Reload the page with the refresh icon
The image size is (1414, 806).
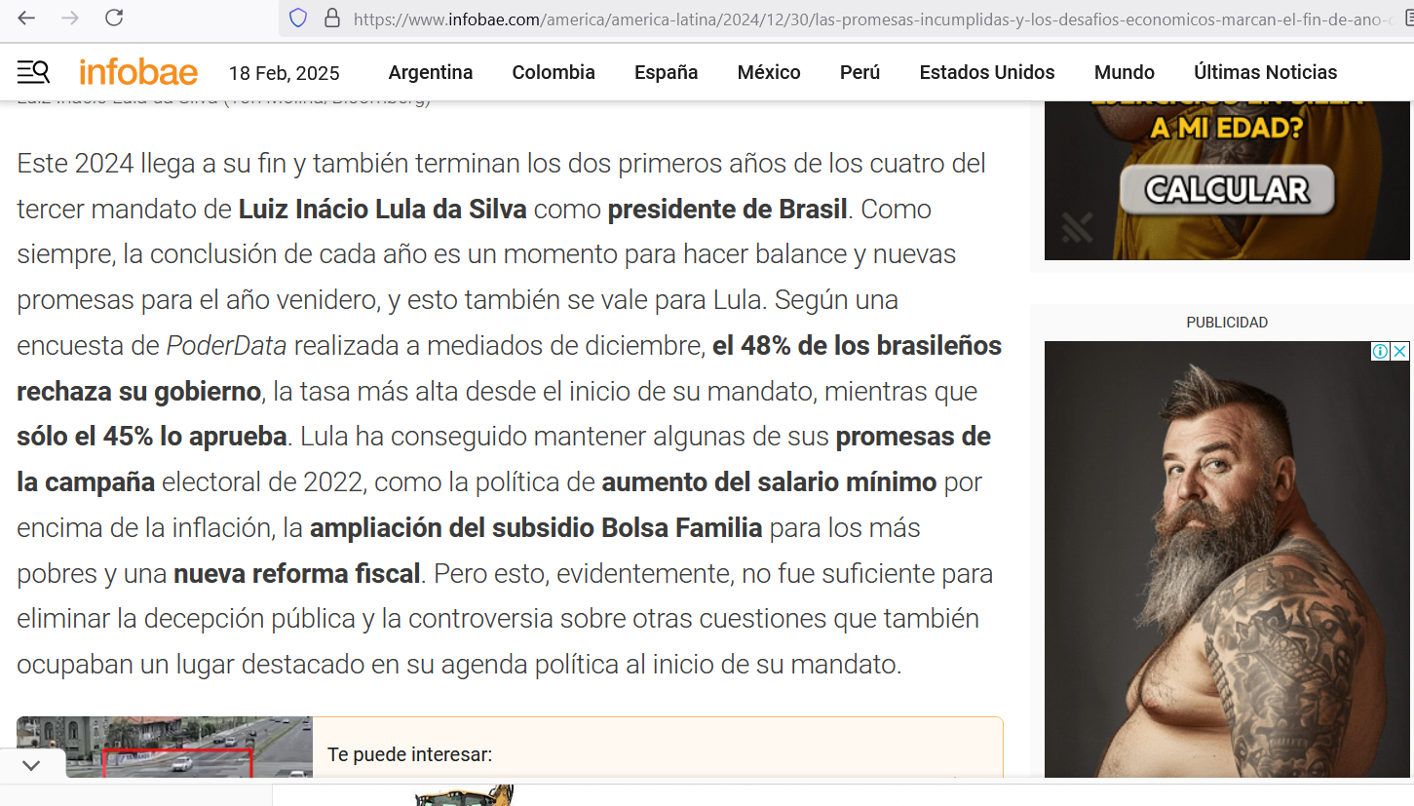pos(114,18)
